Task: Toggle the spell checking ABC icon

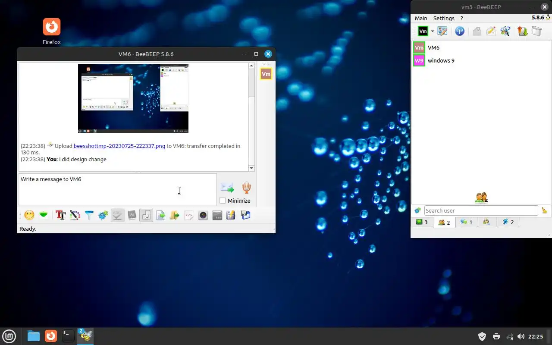Action: coord(118,215)
